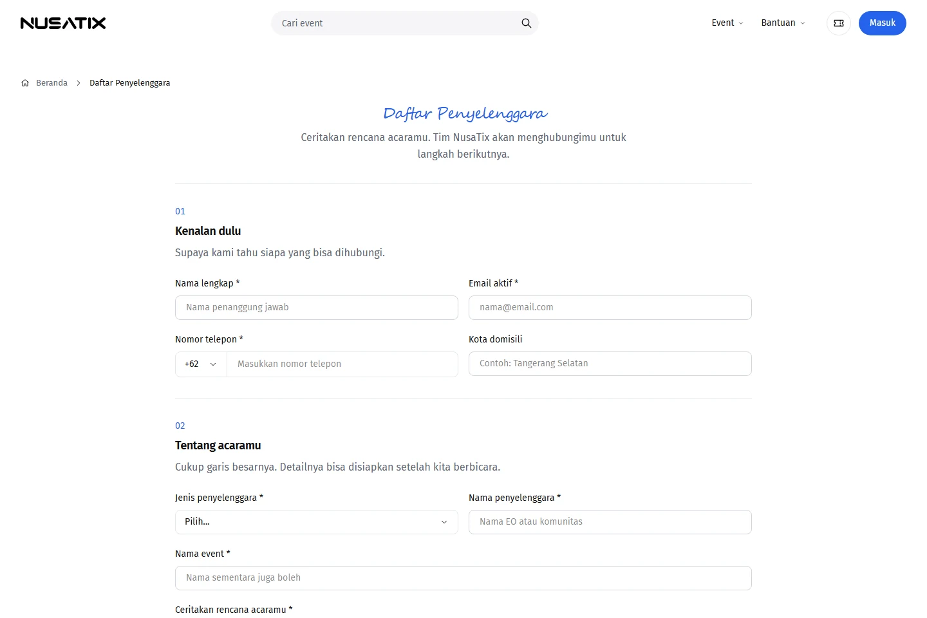Open the +62 country code dropdown
The width and height of the screenshot is (927, 618).
201,364
